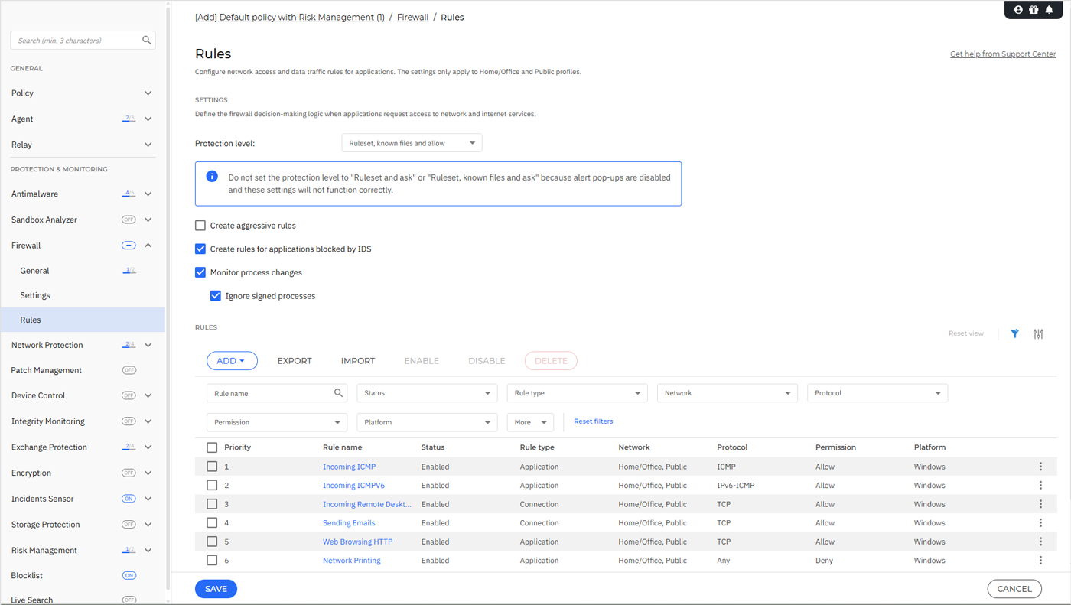The image size is (1071, 605).
Task: Toggle the Blocklist ON switch
Action: (129, 575)
